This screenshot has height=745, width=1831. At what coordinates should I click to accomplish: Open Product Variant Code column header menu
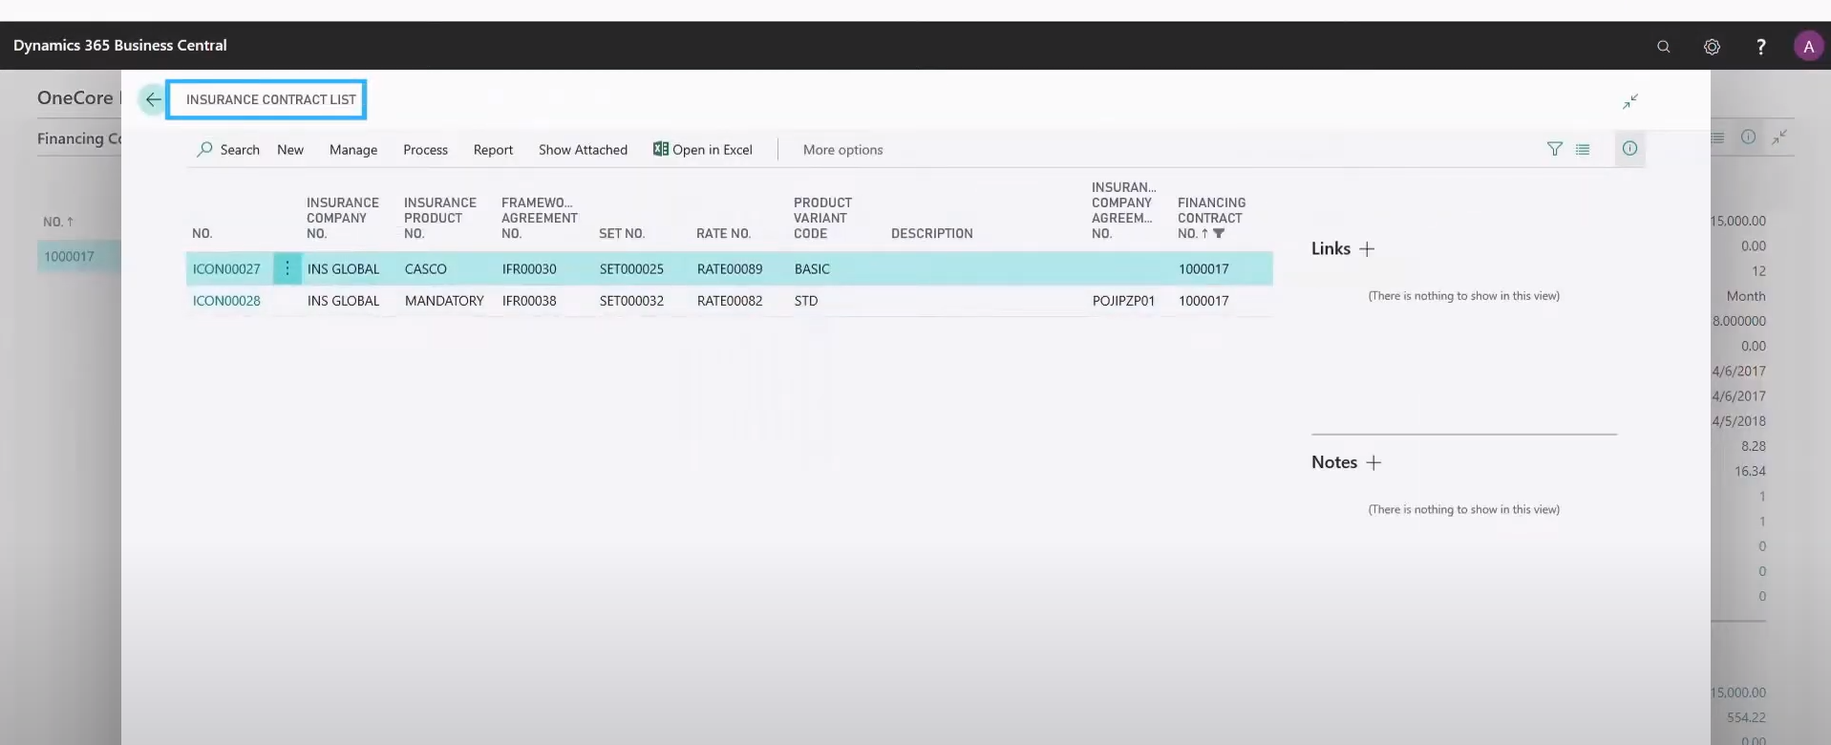822,218
